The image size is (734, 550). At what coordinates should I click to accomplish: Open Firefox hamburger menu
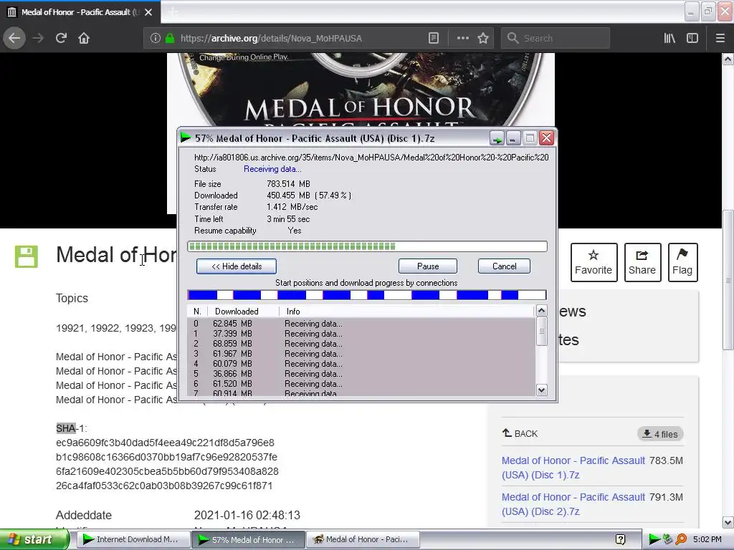coord(720,38)
